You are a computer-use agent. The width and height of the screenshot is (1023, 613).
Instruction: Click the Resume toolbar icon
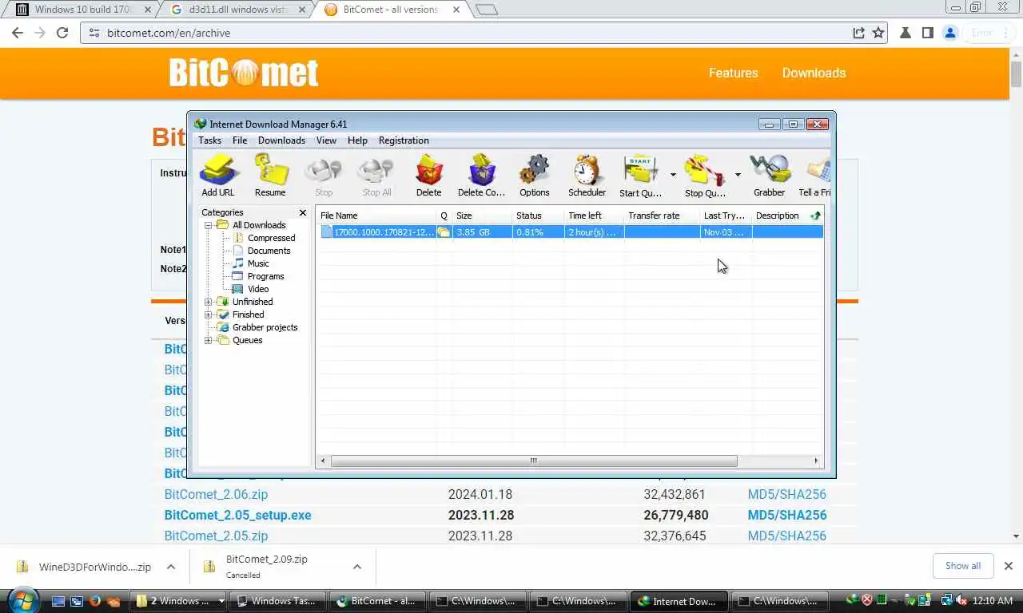coord(270,175)
